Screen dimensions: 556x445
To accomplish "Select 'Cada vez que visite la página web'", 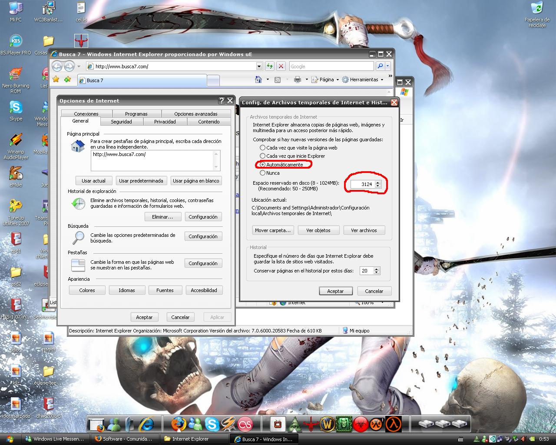I will pyautogui.click(x=262, y=148).
